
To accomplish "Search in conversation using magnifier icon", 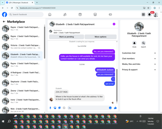I will pos(144,43).
